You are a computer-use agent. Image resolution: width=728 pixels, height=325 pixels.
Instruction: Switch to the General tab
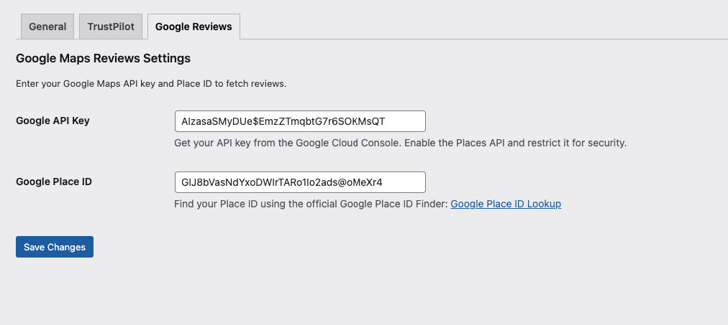[x=47, y=27]
